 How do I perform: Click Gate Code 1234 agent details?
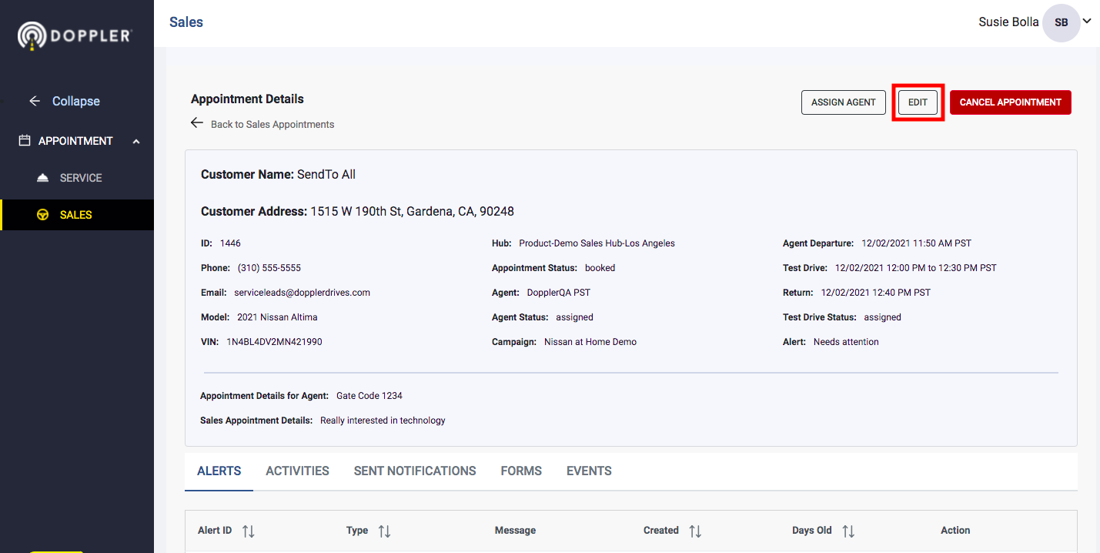(x=369, y=396)
